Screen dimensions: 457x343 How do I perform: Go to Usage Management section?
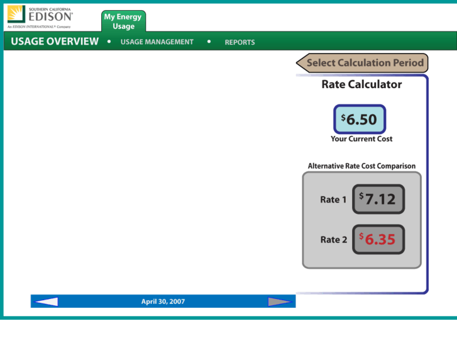157,42
